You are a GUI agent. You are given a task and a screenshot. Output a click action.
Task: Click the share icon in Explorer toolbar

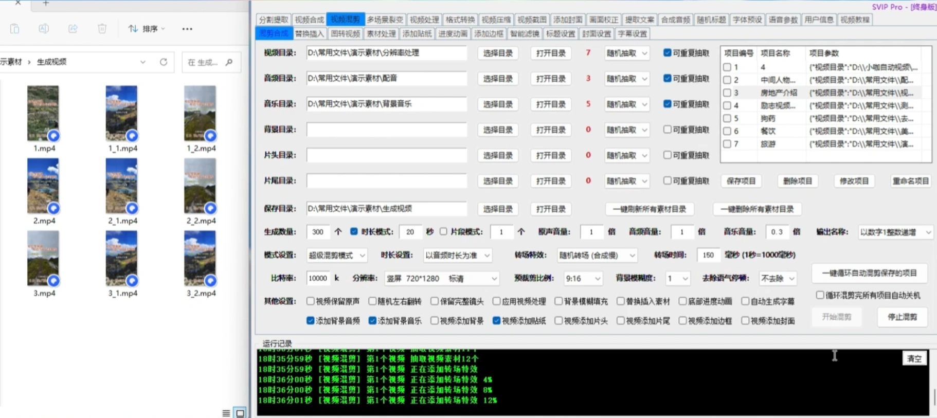[x=73, y=29]
